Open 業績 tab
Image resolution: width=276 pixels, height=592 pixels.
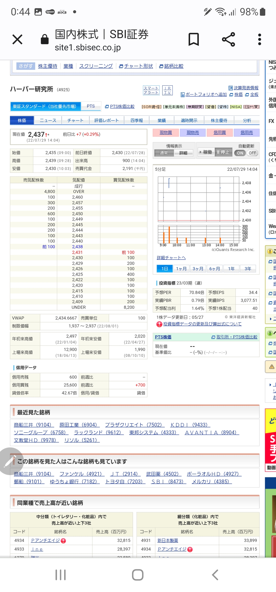(162, 120)
